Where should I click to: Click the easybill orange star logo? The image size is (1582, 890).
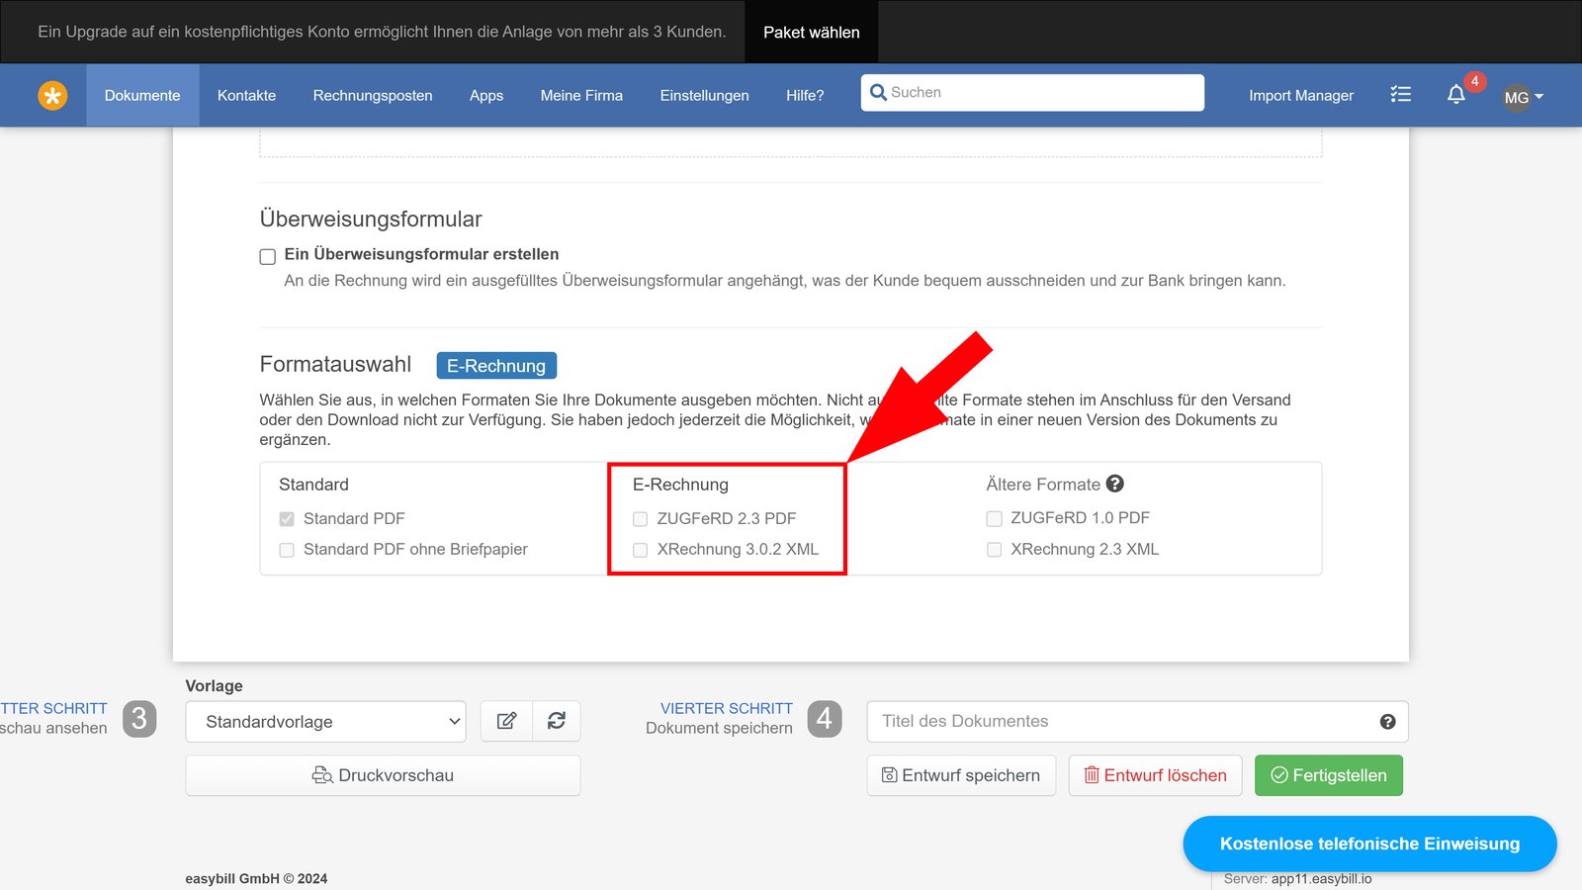click(x=52, y=96)
